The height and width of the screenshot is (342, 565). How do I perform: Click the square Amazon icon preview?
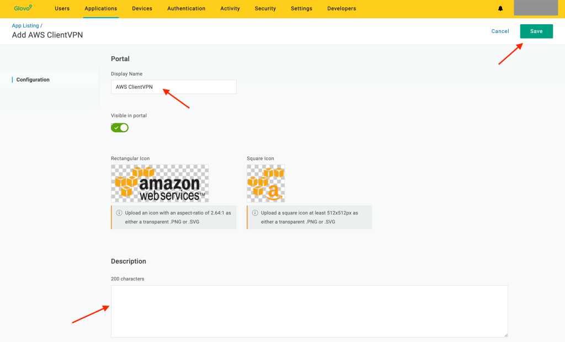point(265,183)
